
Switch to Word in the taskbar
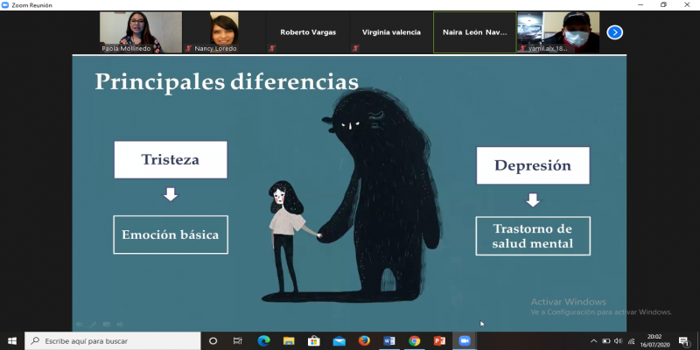click(x=389, y=341)
